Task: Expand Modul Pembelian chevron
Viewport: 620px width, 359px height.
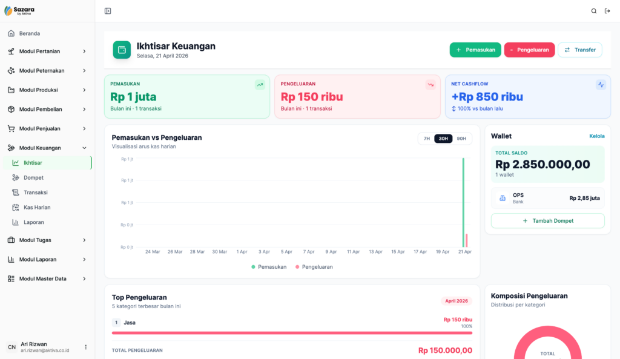Action: tap(84, 109)
